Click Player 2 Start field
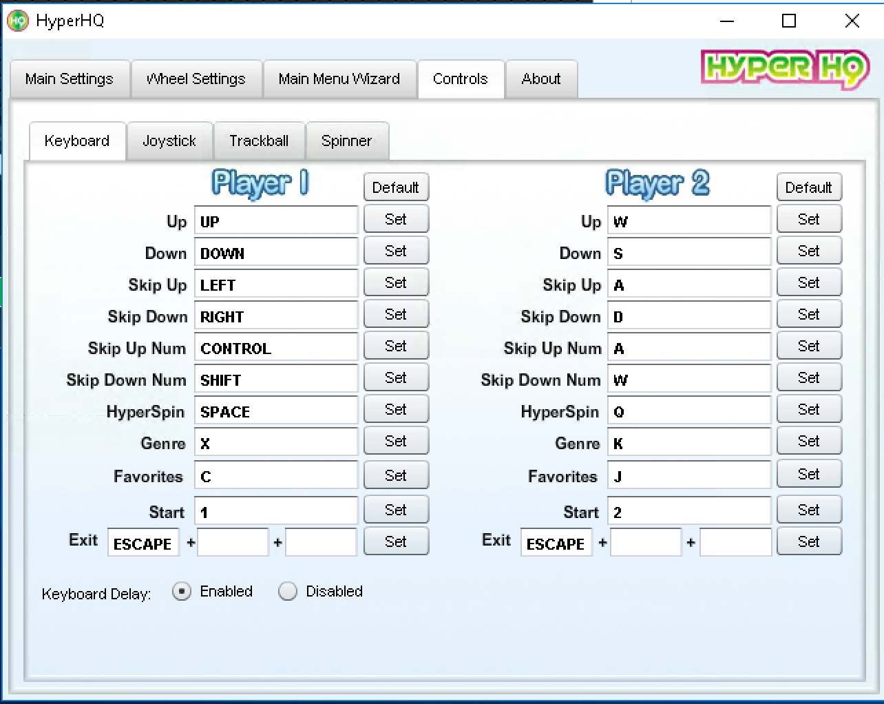884x704 pixels. [x=689, y=511]
